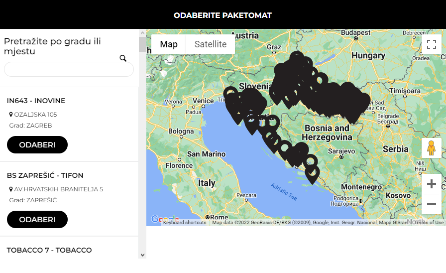Screen dimensions: 446x273
Task: Open the map Terms of Use
Action: [x=429, y=223]
